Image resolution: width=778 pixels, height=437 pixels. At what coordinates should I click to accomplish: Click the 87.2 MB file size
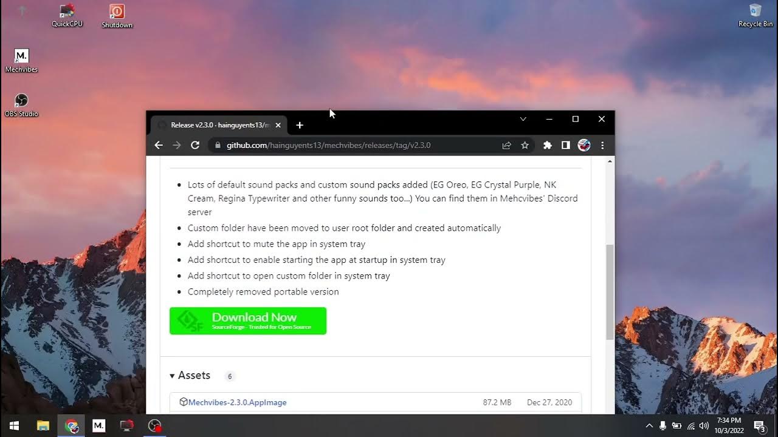click(497, 402)
